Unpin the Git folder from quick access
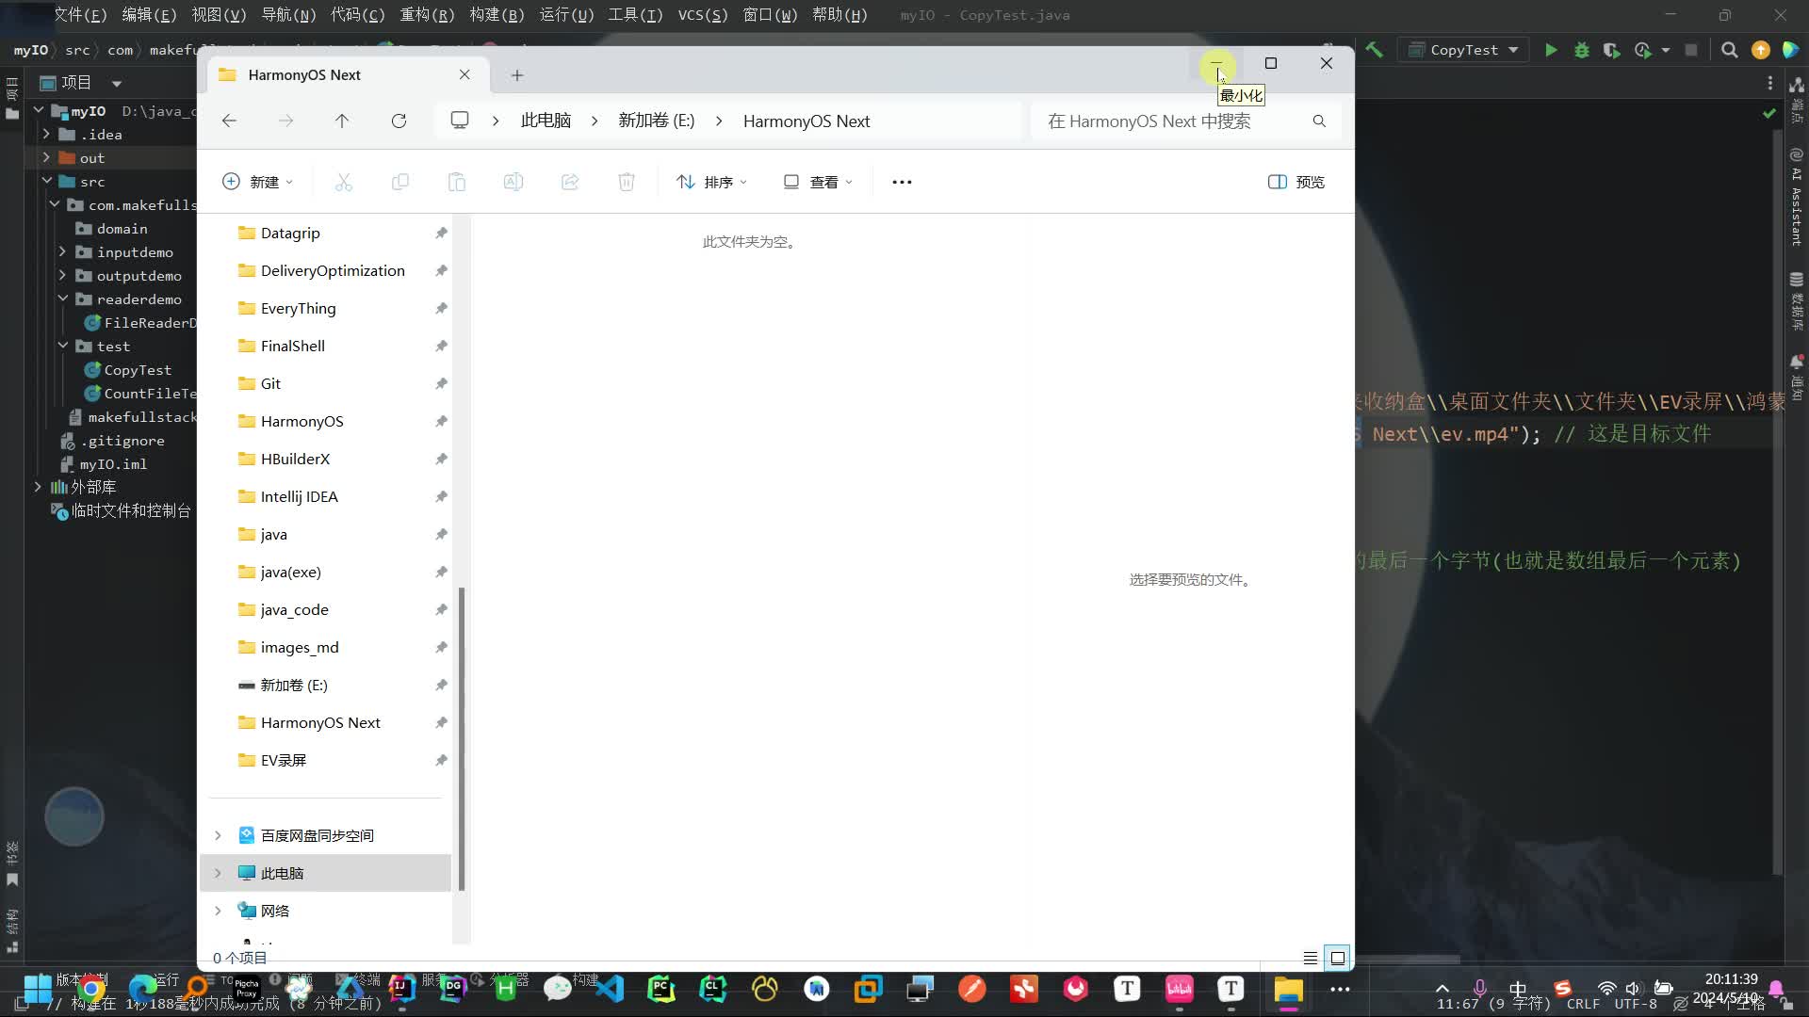The width and height of the screenshot is (1809, 1017). click(x=441, y=383)
